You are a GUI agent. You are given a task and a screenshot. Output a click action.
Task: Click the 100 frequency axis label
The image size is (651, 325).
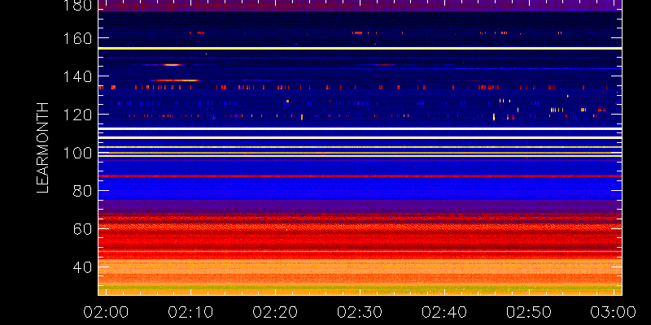76,153
